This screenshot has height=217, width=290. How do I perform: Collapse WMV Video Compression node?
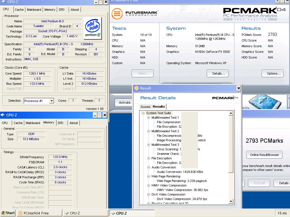(x=148, y=185)
